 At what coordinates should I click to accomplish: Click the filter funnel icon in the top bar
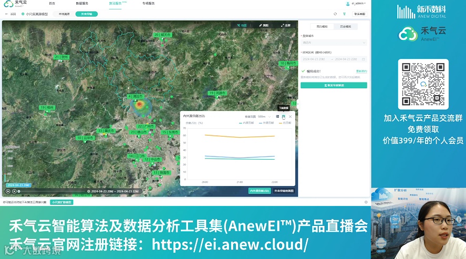[x=344, y=14]
